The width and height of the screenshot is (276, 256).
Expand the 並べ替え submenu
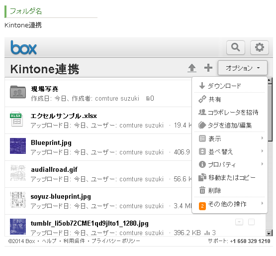click(x=230, y=151)
